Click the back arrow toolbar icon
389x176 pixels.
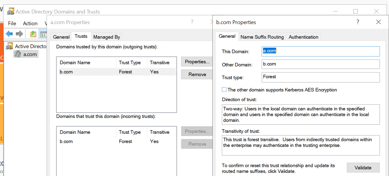[9, 34]
